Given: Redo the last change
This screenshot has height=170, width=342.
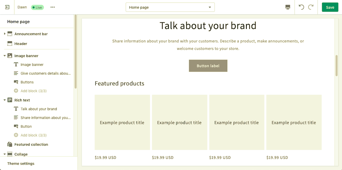Looking at the screenshot, I should 311,7.
